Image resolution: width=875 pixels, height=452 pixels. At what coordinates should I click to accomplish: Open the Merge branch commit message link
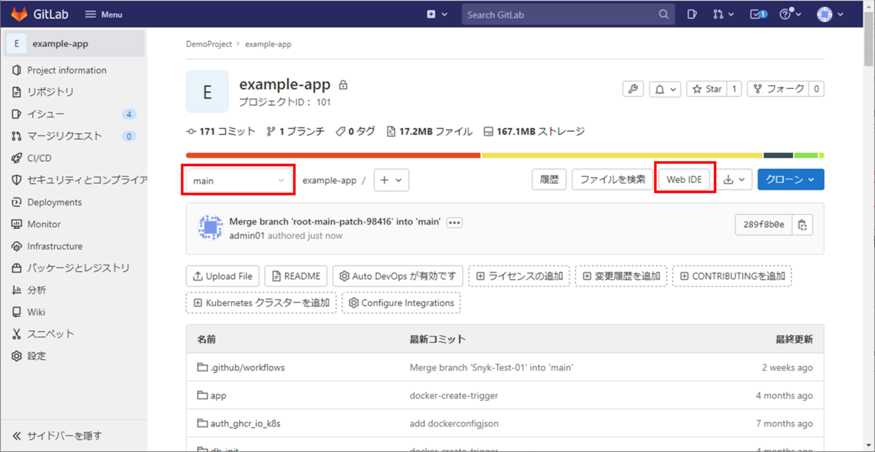[x=335, y=222]
